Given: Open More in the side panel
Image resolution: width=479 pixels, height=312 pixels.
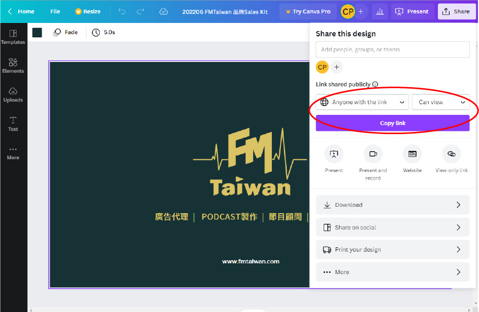Looking at the screenshot, I should click(x=13, y=153).
